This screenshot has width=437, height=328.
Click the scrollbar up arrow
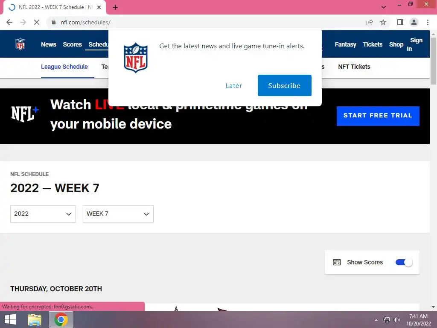click(433, 34)
